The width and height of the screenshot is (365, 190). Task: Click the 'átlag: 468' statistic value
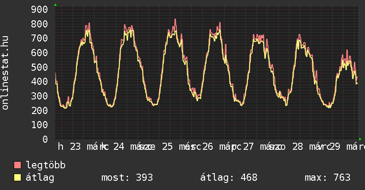click(229, 178)
